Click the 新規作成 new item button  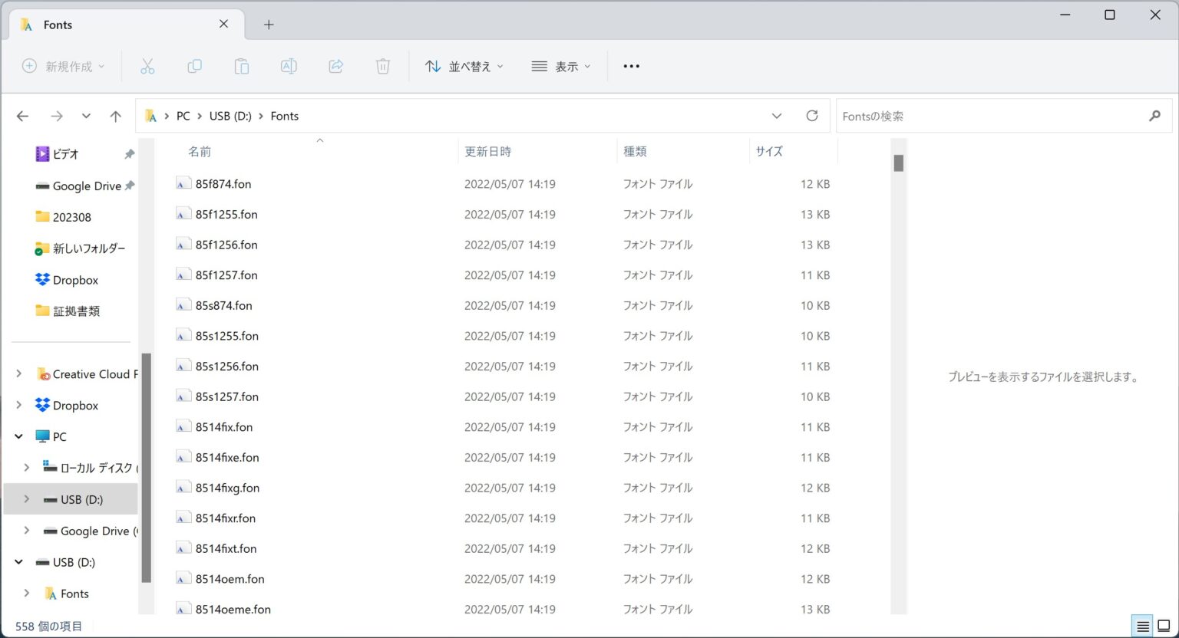click(x=64, y=67)
